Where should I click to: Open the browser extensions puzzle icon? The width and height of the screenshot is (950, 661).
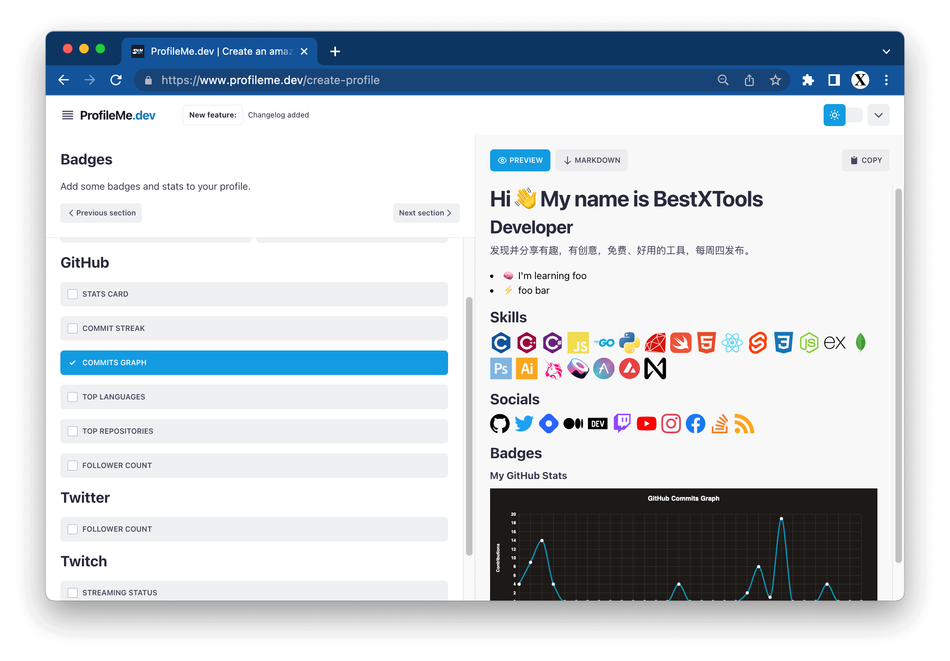pyautogui.click(x=808, y=80)
